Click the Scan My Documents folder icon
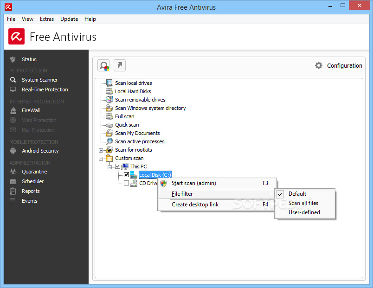The height and width of the screenshot is (288, 373). (109, 133)
